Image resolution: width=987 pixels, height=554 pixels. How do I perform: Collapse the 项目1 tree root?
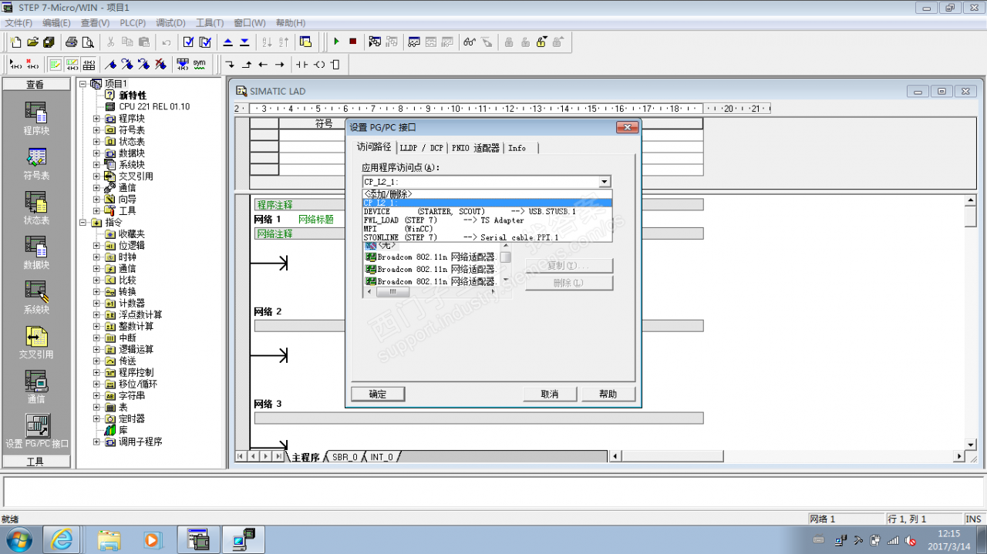83,84
